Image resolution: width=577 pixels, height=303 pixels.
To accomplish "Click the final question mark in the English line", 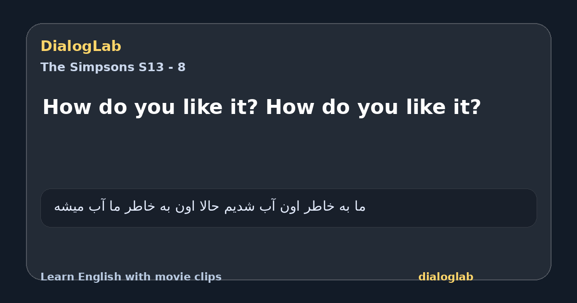I will point(475,107).
